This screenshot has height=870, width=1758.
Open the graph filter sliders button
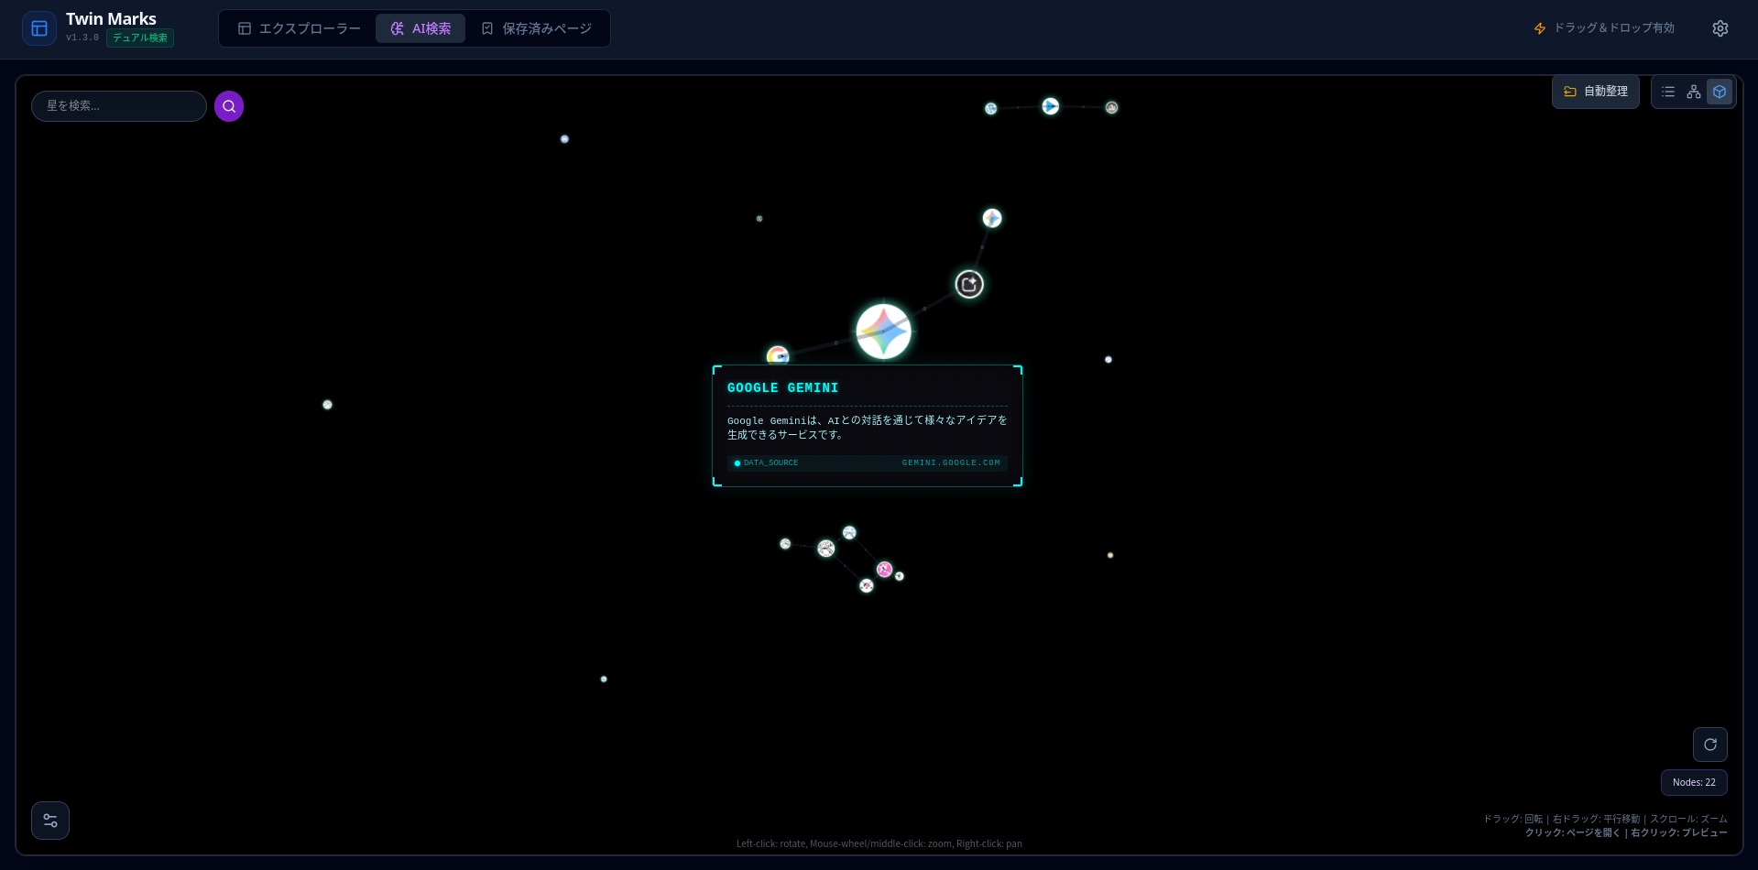point(50,821)
